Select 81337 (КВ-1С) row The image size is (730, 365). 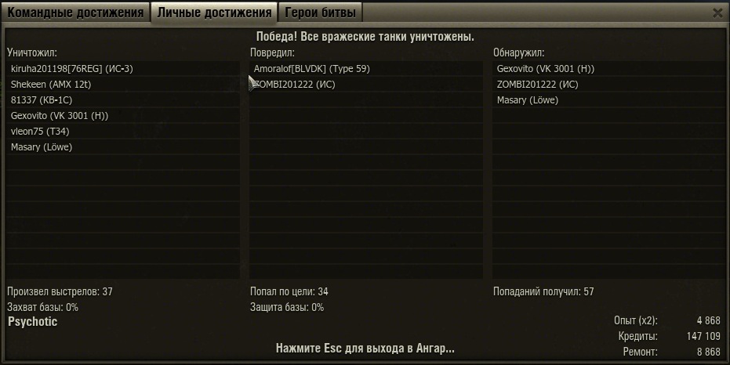click(x=123, y=100)
